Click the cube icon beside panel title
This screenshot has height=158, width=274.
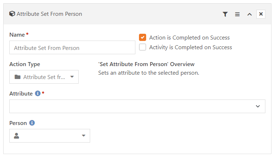point(12,14)
